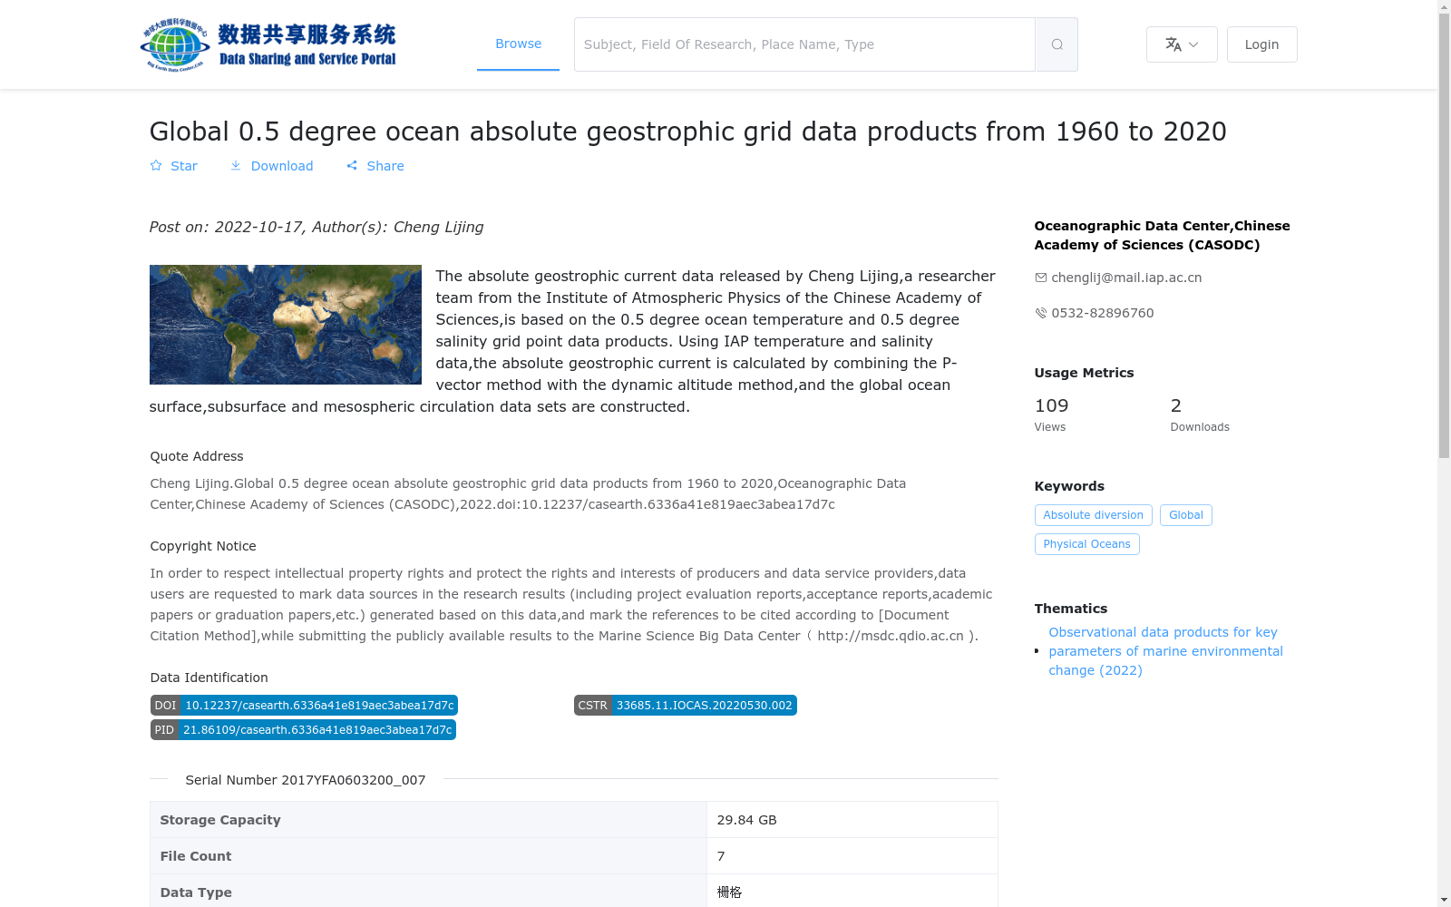Open the DOI identifier badge
1451x907 pixels.
[304, 706]
